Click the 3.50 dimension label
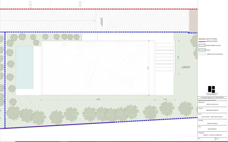Viewport: 228px width, 142px height. 165,99
